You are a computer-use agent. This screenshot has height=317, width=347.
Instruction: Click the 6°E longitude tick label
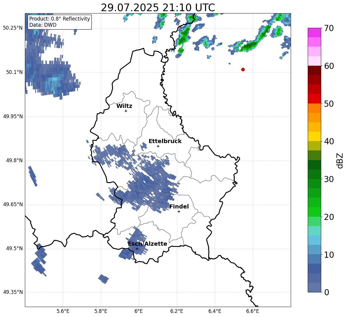pyautogui.click(x=139, y=311)
